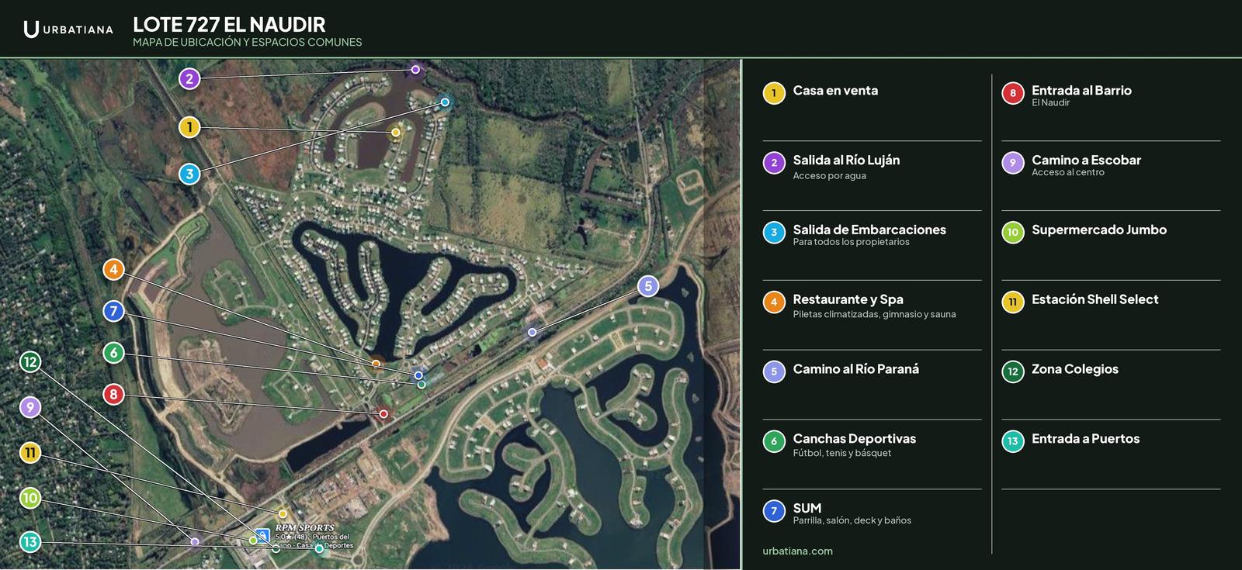Click legend badge 8 beside Entrada al Barrio
Viewport: 1242px width, 570px height.
(x=1012, y=93)
